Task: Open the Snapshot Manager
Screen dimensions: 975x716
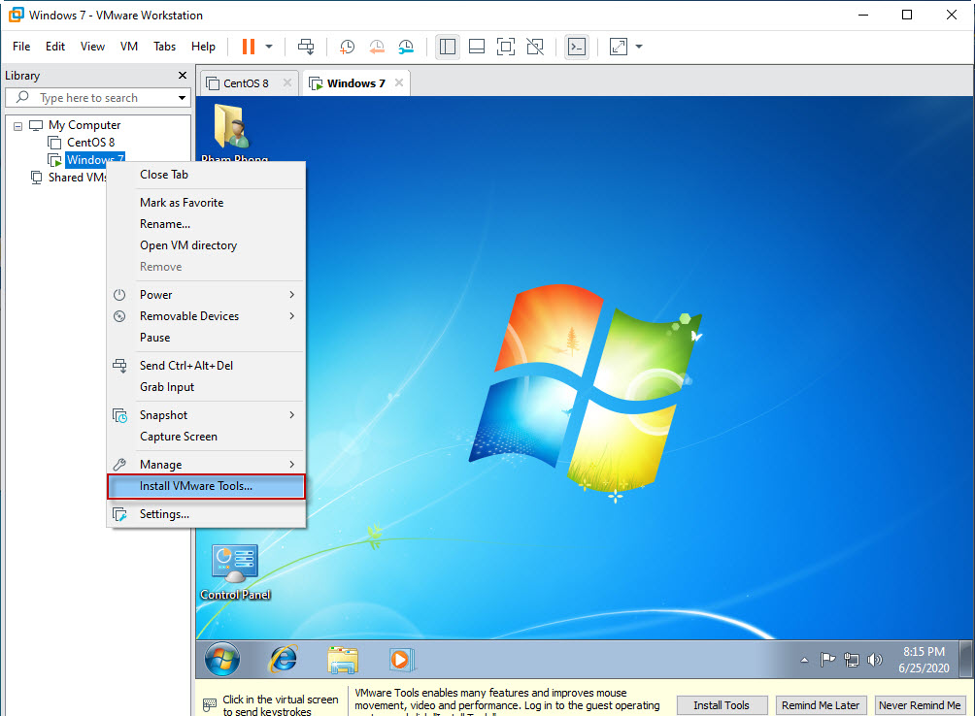Action: pyautogui.click(x=406, y=47)
